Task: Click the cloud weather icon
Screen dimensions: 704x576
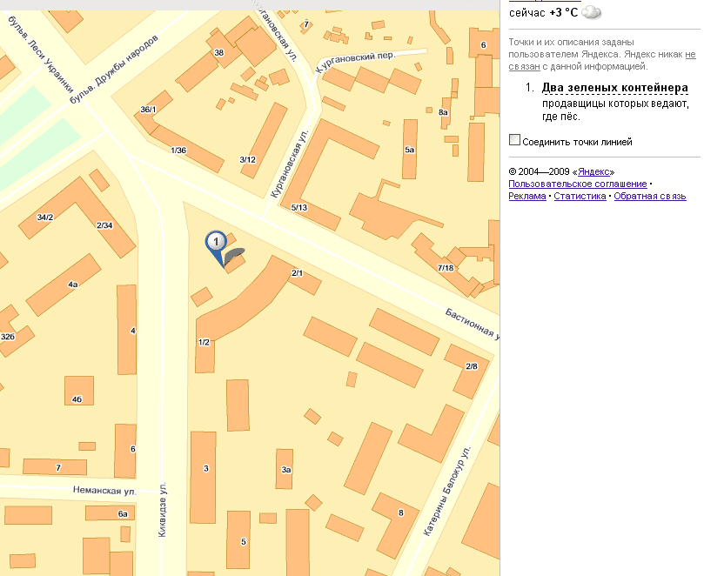Action: [x=592, y=12]
